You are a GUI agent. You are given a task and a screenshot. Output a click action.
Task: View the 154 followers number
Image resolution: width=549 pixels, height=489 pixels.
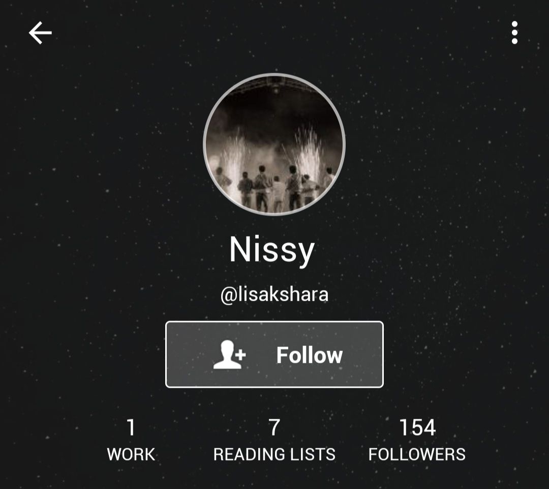pyautogui.click(x=417, y=427)
